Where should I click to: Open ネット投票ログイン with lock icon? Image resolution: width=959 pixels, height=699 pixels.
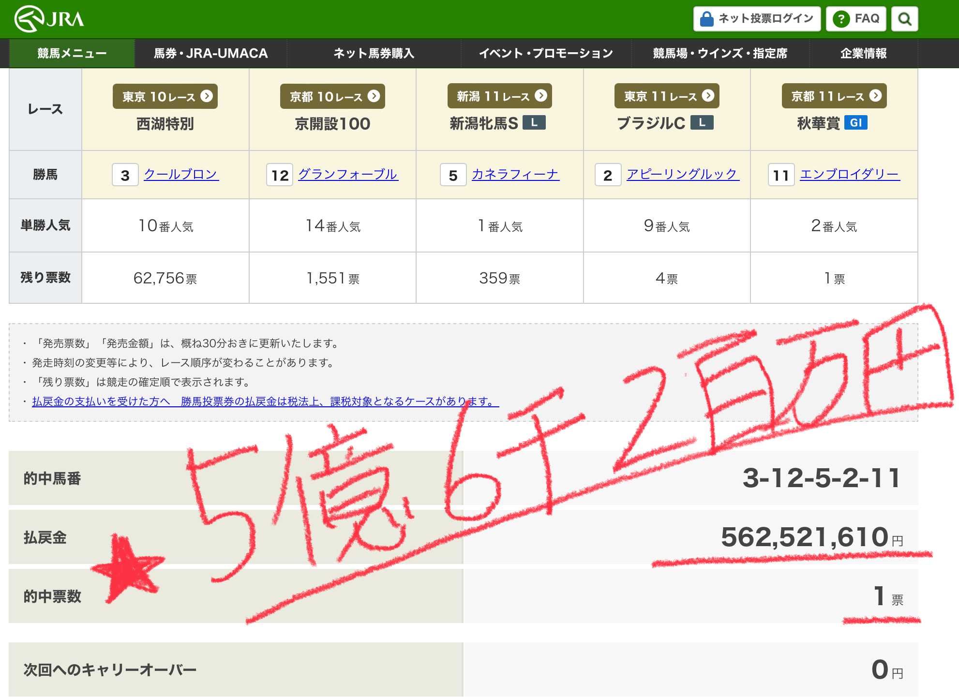coord(757,19)
